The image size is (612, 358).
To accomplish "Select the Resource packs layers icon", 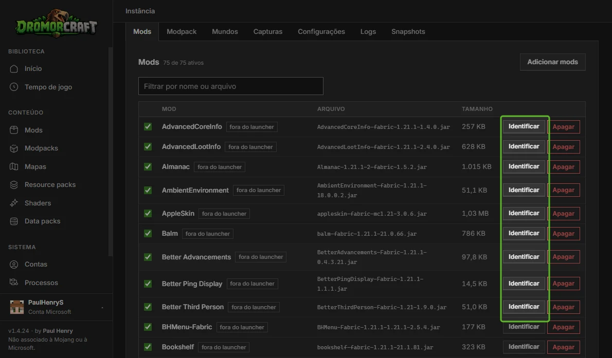I will click(14, 185).
